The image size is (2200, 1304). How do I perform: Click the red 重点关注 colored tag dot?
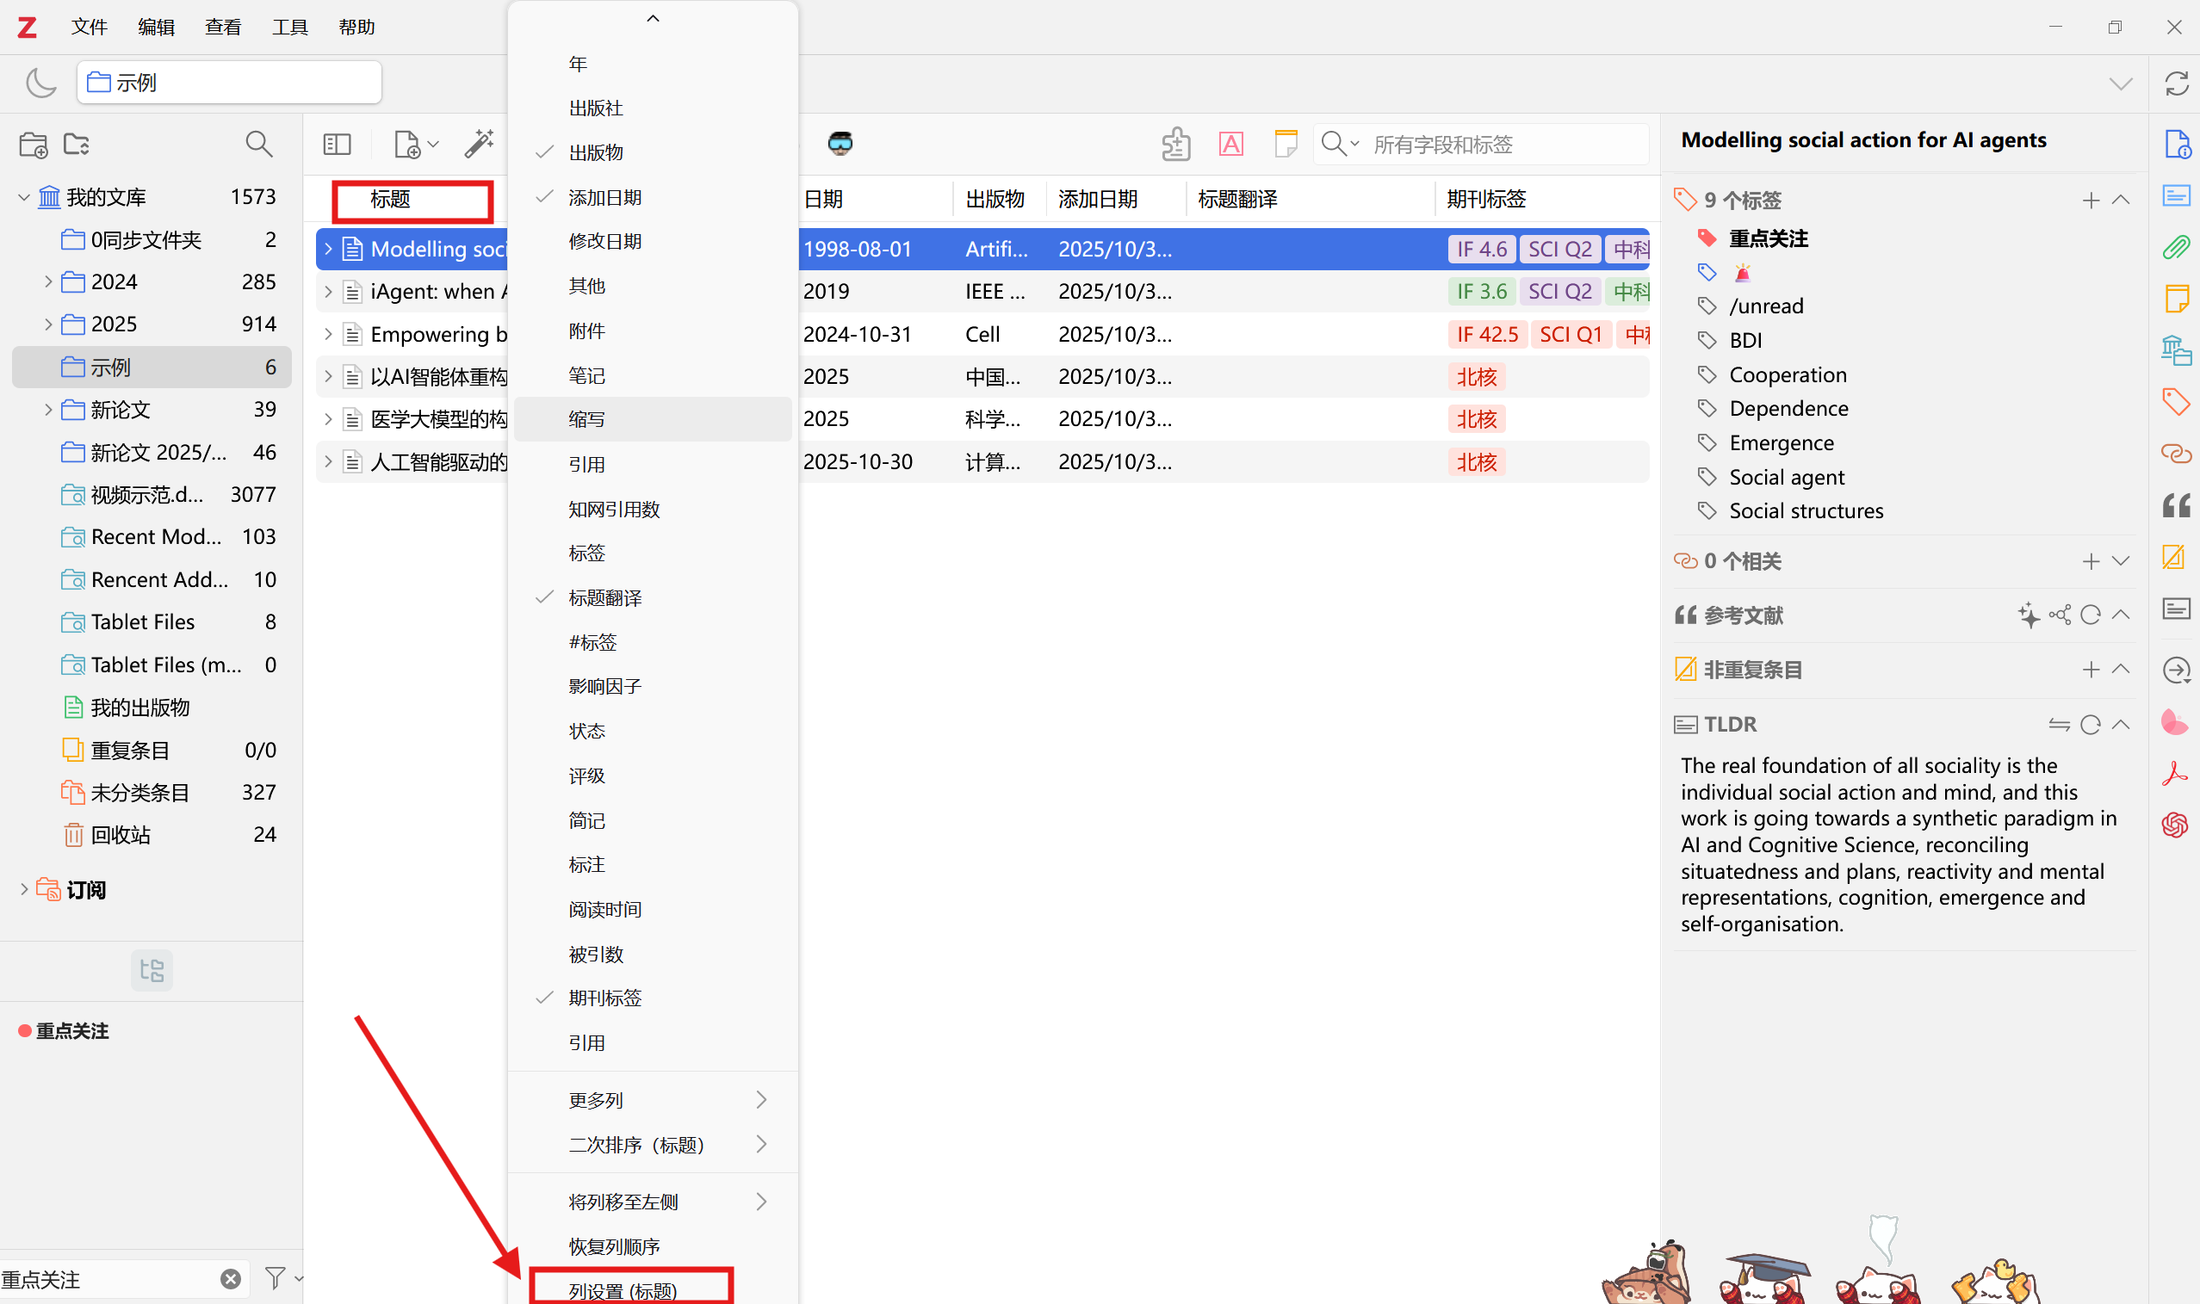pyautogui.click(x=25, y=1031)
